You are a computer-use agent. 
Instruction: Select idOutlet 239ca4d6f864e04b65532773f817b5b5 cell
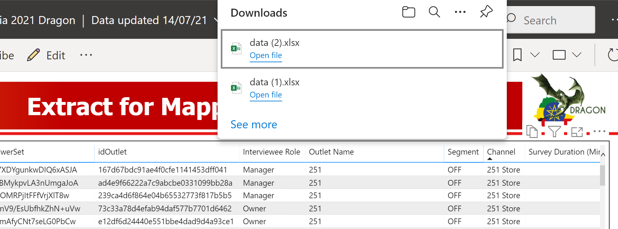pos(167,195)
